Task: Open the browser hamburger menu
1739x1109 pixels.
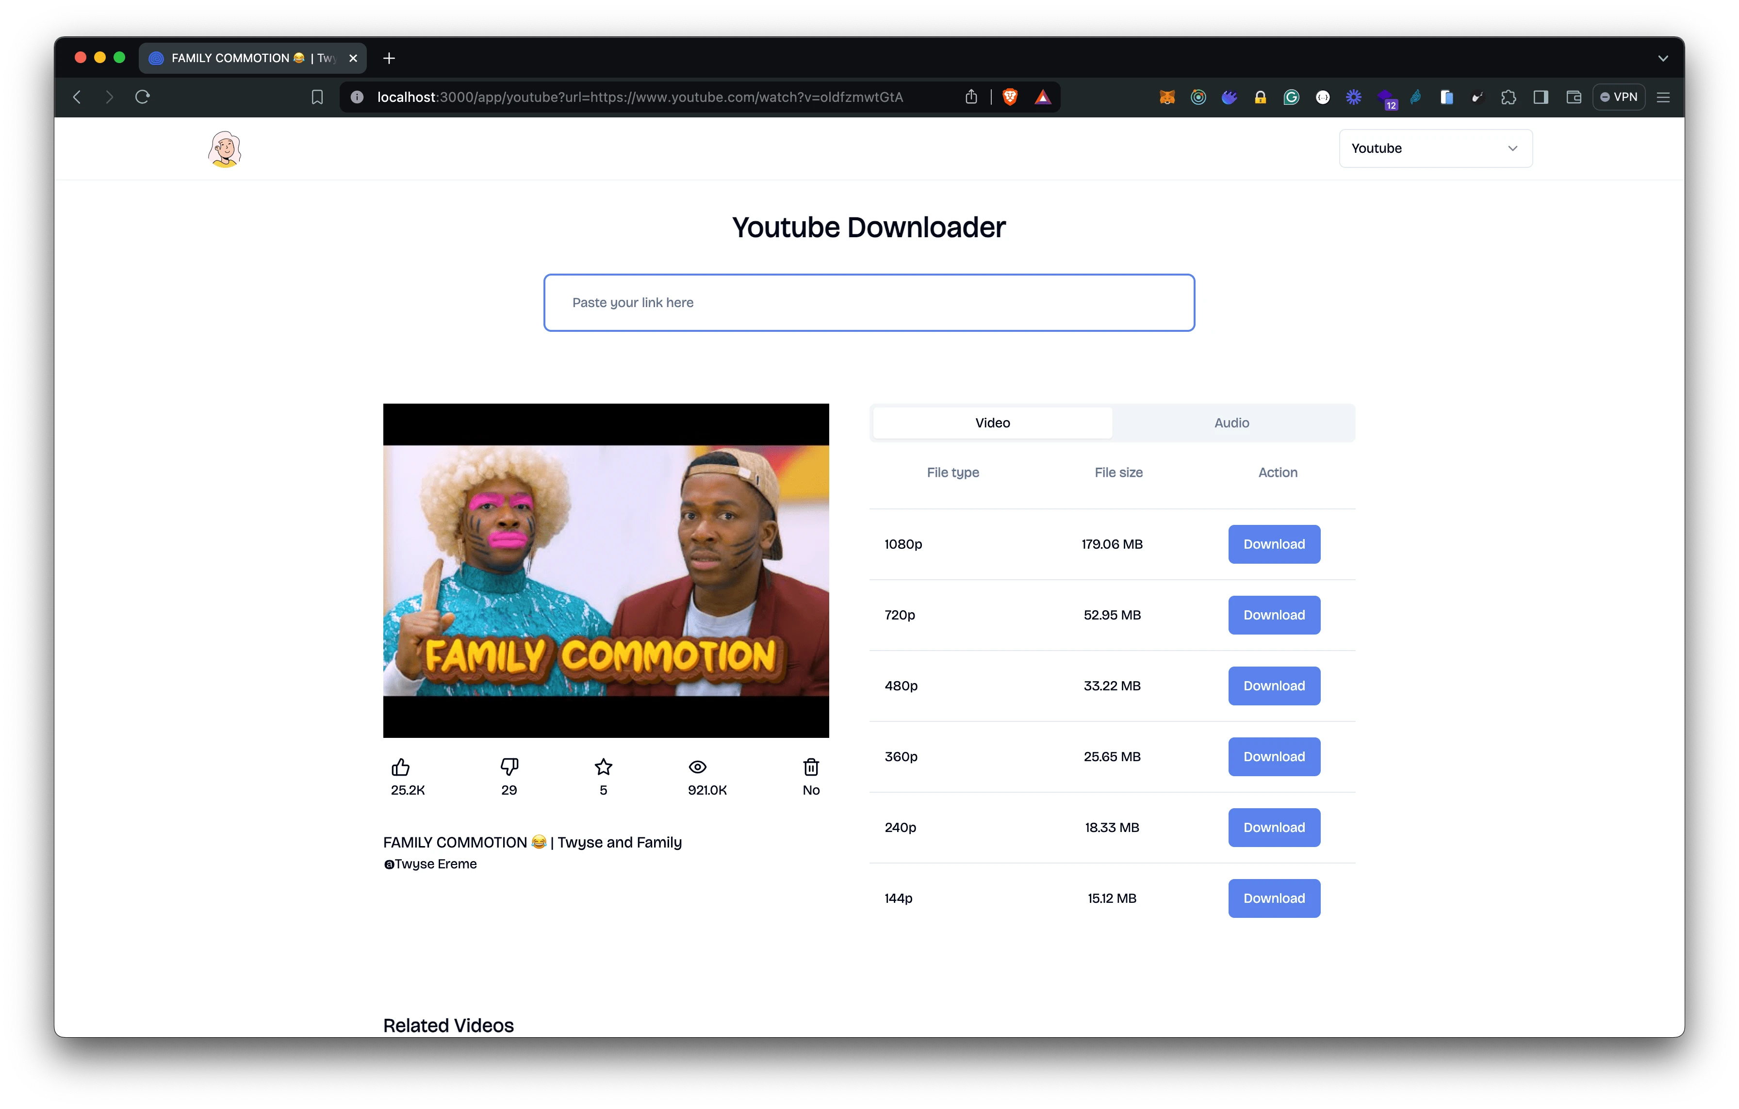Action: [x=1662, y=97]
